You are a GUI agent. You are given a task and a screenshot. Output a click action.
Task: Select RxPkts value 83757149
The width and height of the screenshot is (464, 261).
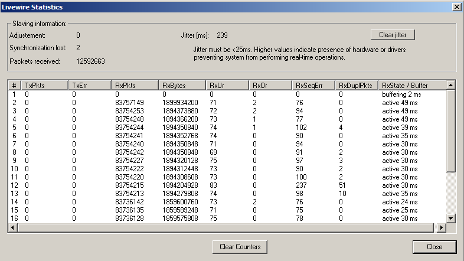129,103
